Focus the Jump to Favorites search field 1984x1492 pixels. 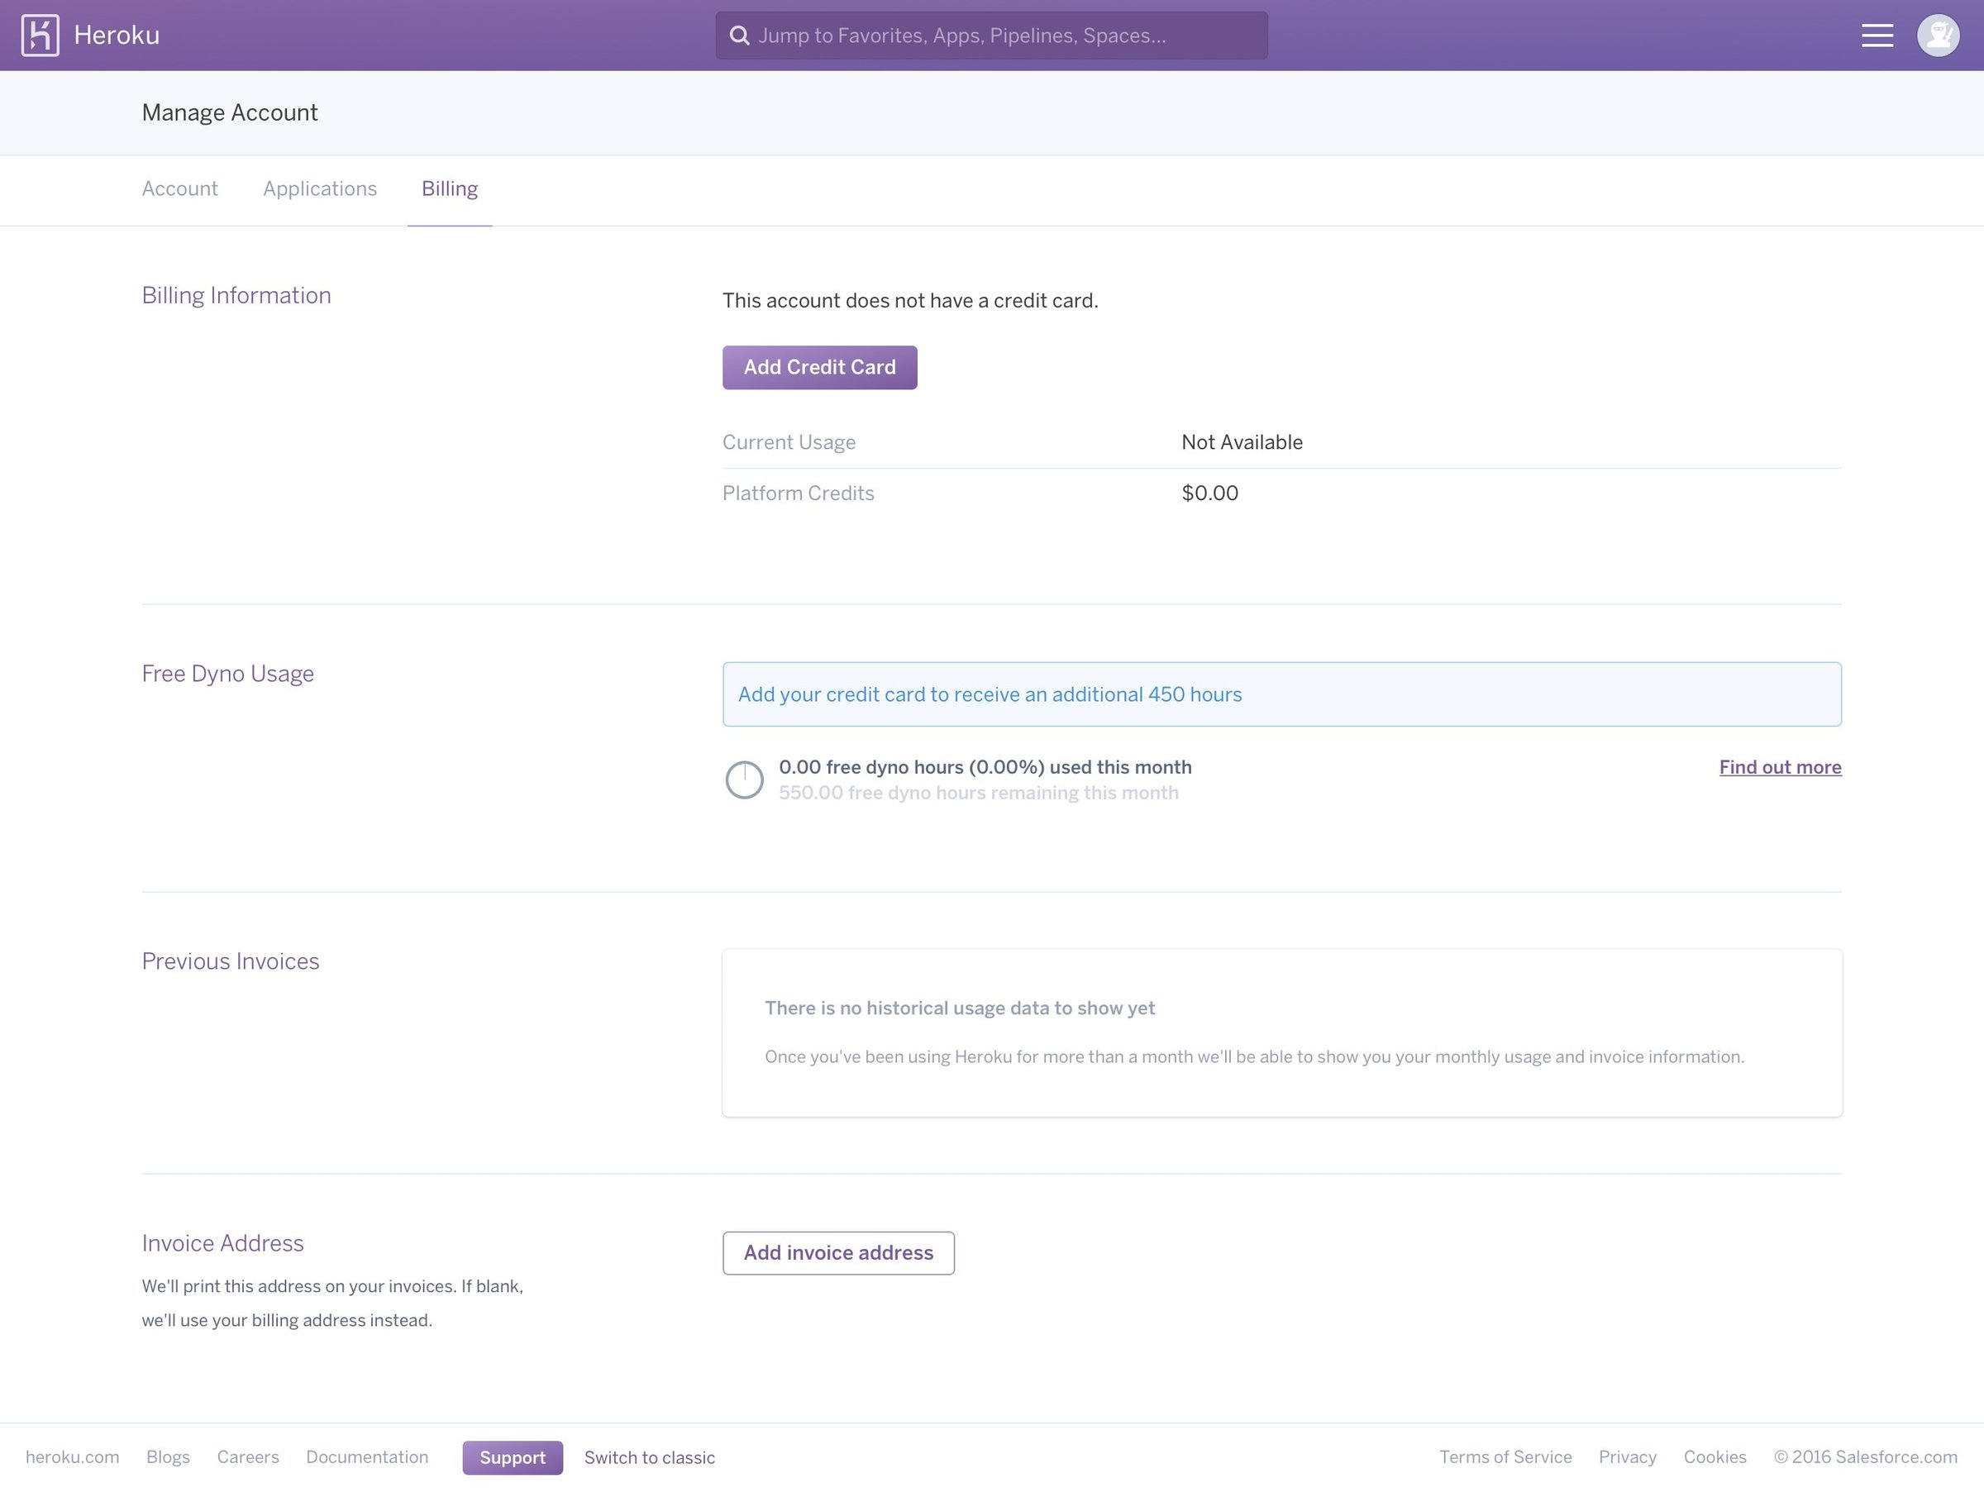click(991, 35)
